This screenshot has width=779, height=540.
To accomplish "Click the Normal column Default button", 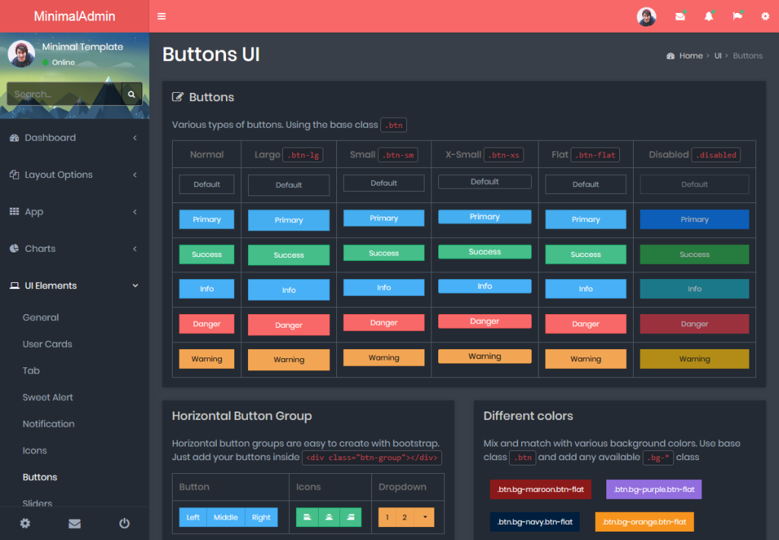I will pyautogui.click(x=207, y=184).
